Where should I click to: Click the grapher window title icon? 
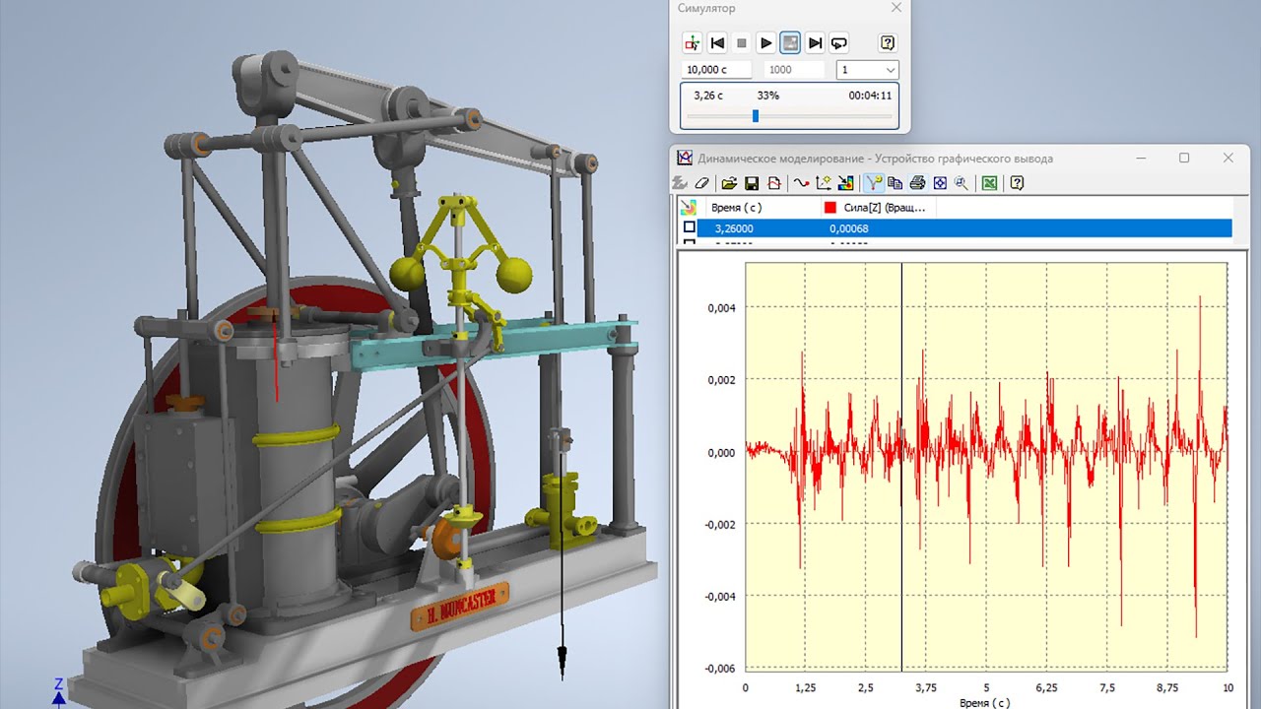click(x=685, y=158)
